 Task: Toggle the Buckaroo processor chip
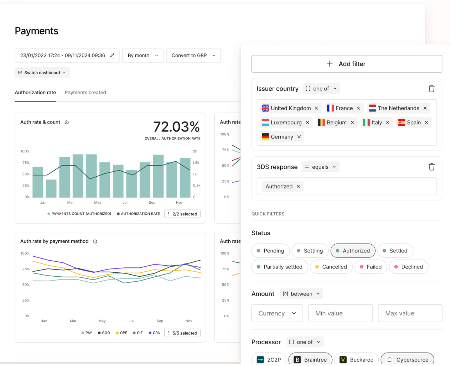click(357, 360)
